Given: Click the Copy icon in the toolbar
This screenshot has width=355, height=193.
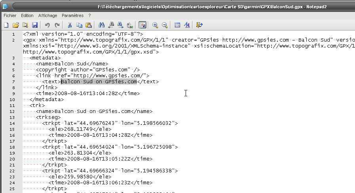Looking at the screenshot, I should [x=79, y=25].
